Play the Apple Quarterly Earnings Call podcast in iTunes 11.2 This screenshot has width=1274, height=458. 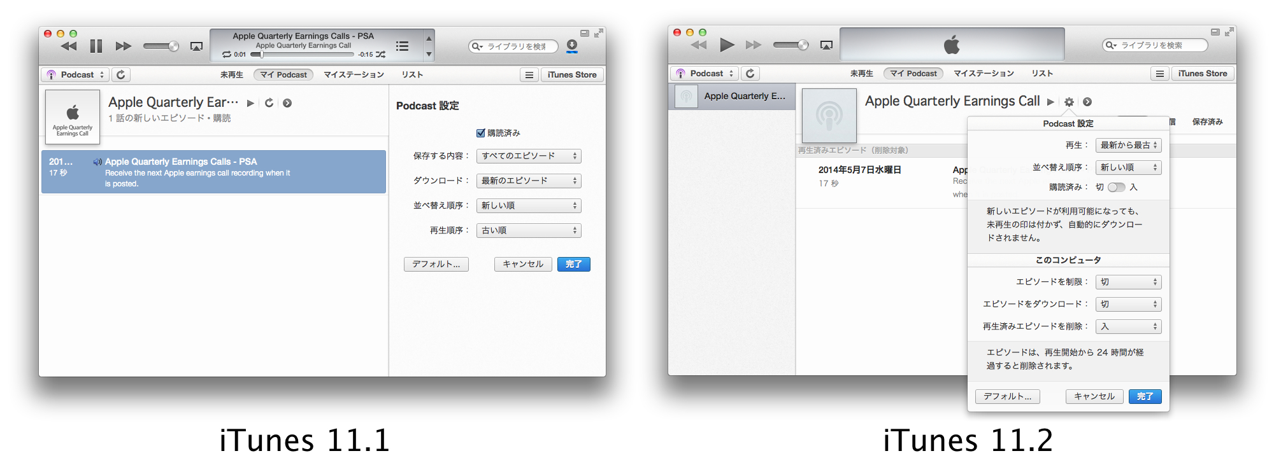[x=1050, y=102]
